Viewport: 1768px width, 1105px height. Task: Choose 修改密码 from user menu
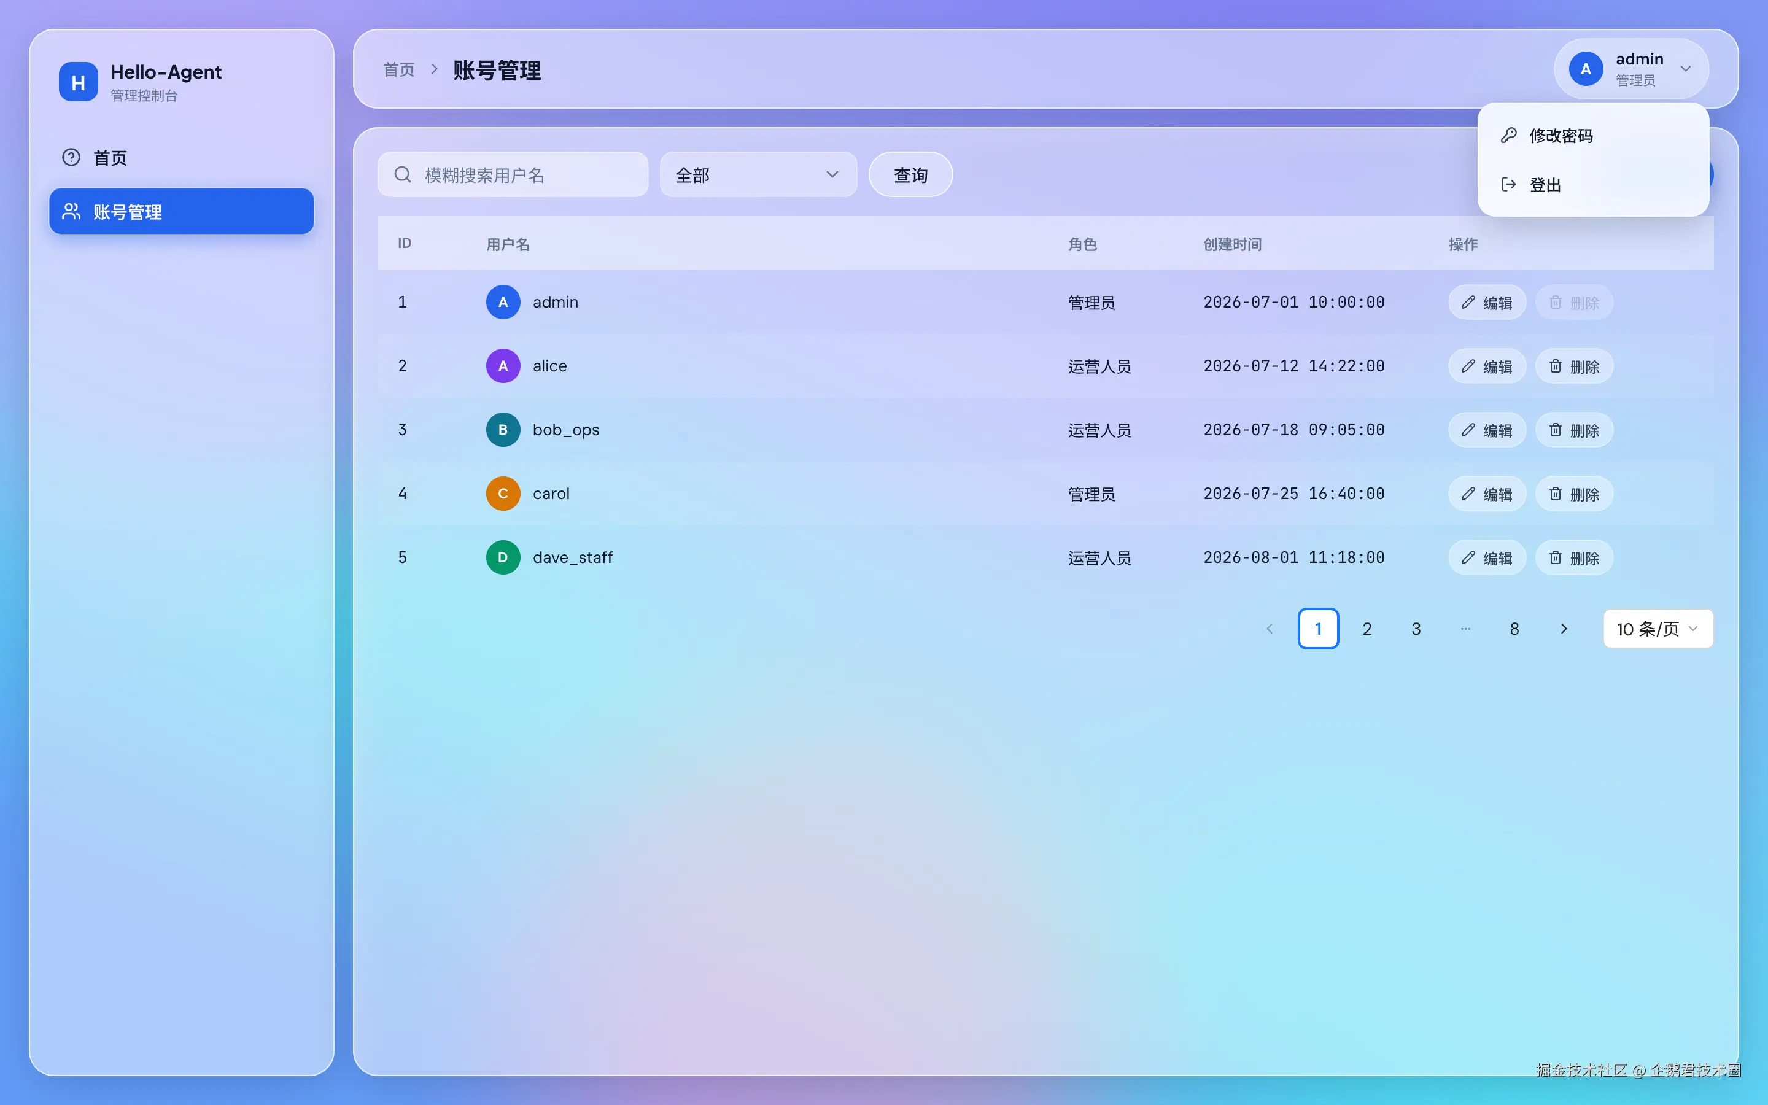pyautogui.click(x=1592, y=135)
